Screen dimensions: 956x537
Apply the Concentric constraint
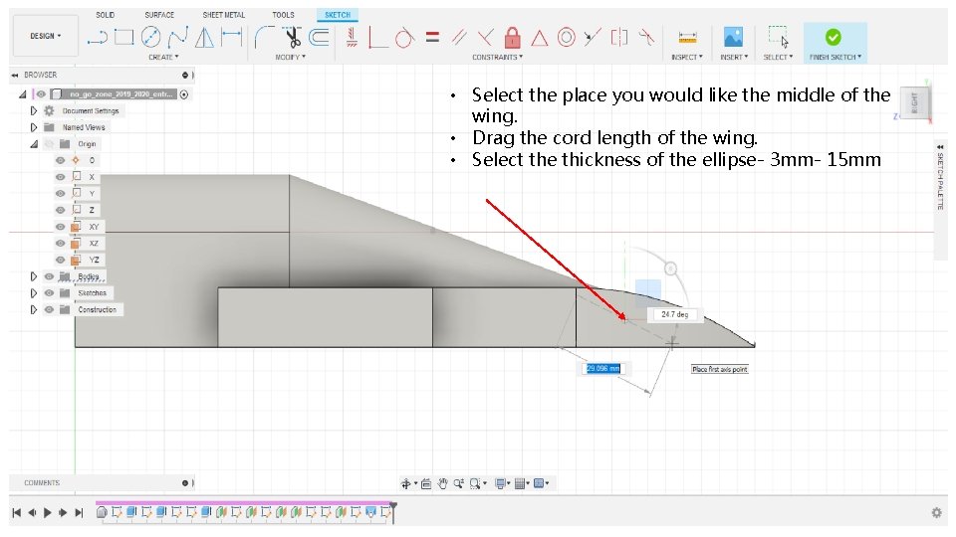(x=567, y=38)
